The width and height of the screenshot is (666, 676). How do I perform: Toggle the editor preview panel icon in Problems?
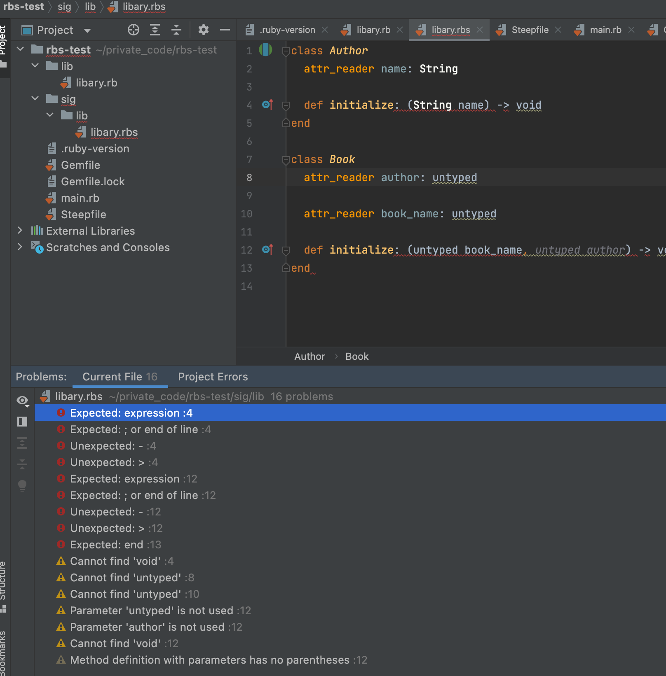22,422
